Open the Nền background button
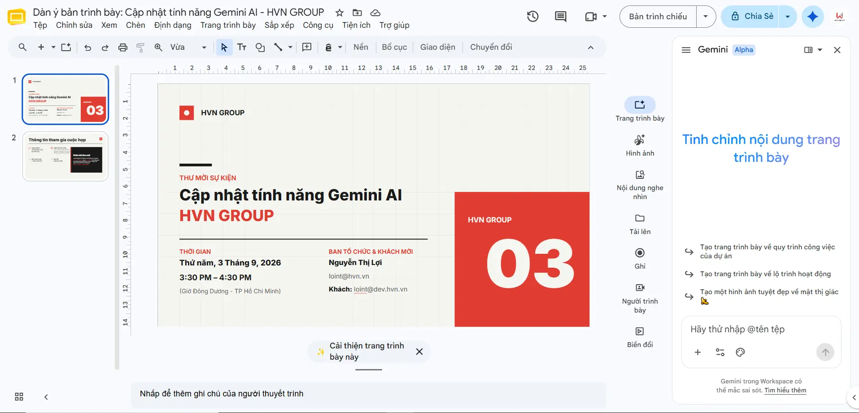Image resolution: width=859 pixels, height=413 pixels. (x=361, y=47)
